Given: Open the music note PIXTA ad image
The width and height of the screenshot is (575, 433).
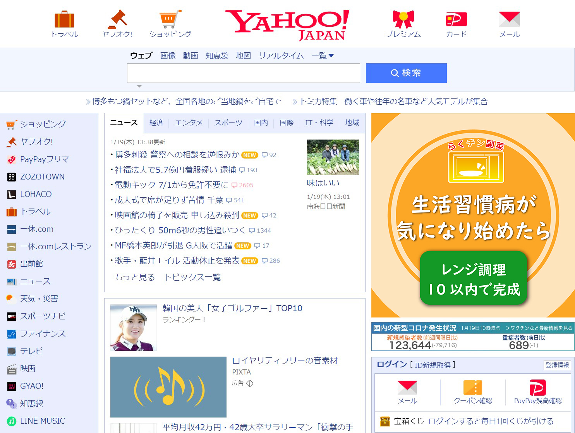Looking at the screenshot, I should click(x=168, y=387).
